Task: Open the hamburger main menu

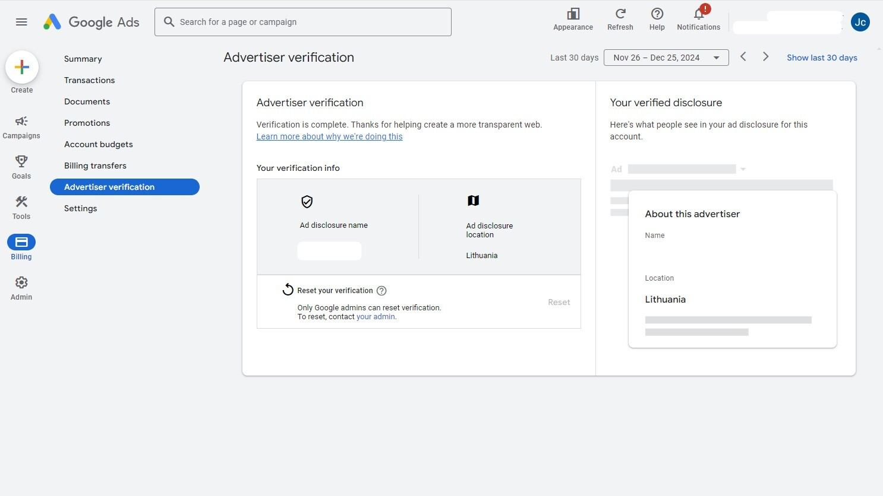Action: coord(21,22)
